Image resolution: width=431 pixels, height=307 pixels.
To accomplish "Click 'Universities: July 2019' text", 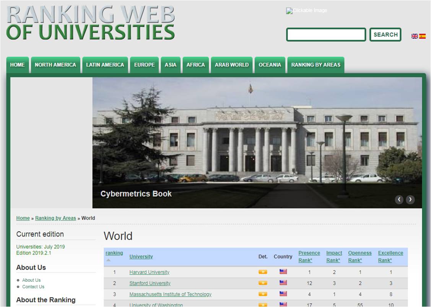I will pos(41,247).
